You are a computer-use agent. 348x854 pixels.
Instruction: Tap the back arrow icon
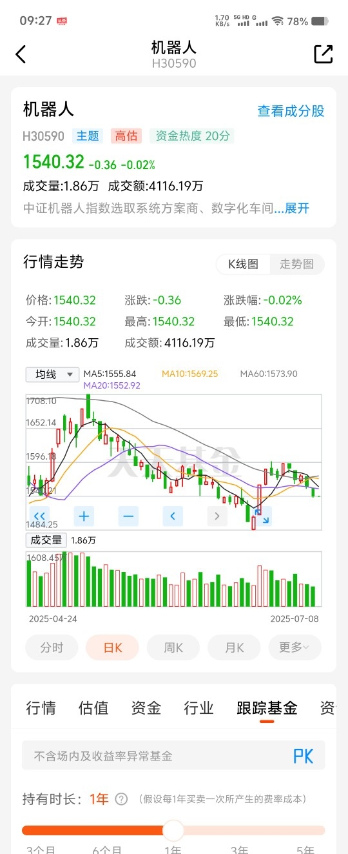[21, 54]
